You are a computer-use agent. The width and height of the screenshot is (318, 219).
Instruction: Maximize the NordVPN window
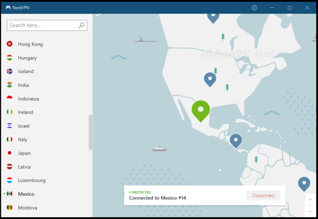289,8
